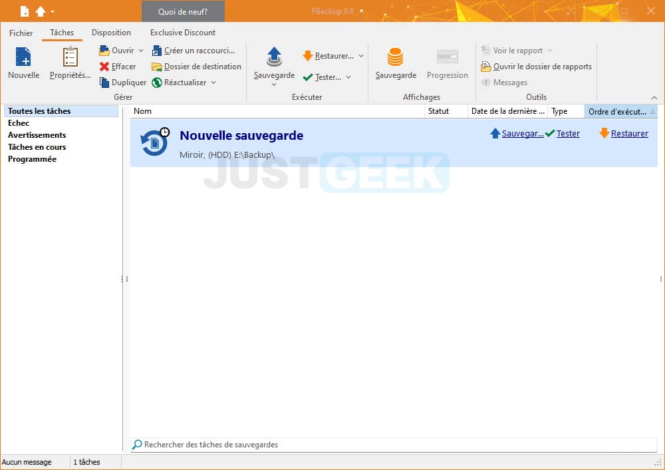Click Effacer to delete the task

118,67
